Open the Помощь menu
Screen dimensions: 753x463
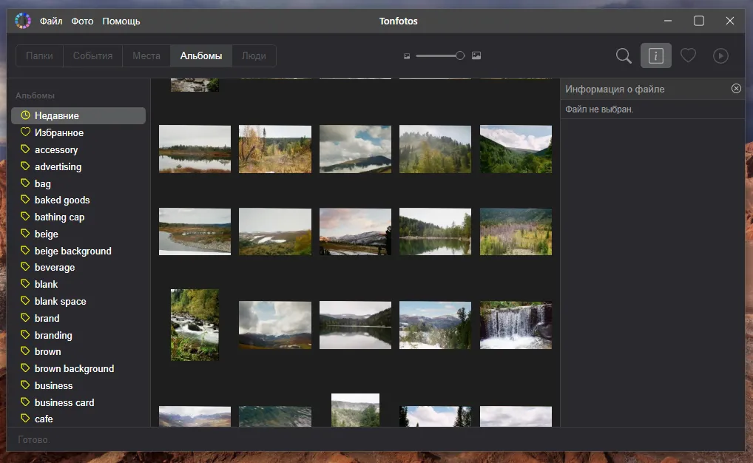(121, 21)
